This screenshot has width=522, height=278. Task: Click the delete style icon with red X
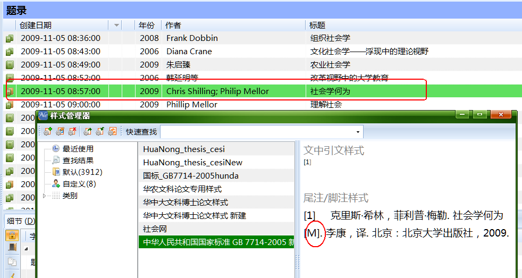[x=72, y=131]
